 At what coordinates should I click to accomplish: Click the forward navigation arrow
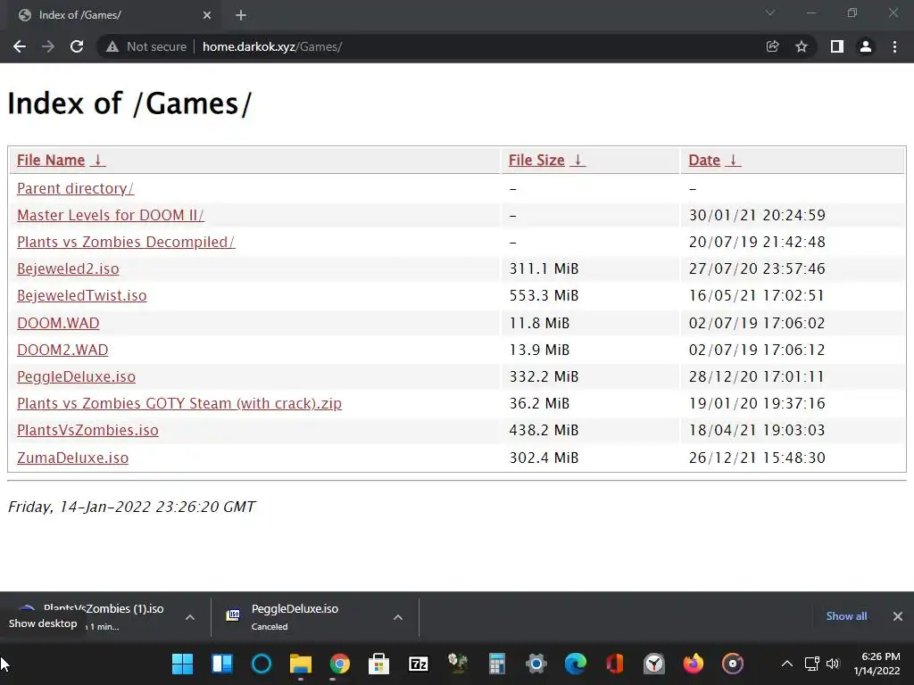[48, 46]
